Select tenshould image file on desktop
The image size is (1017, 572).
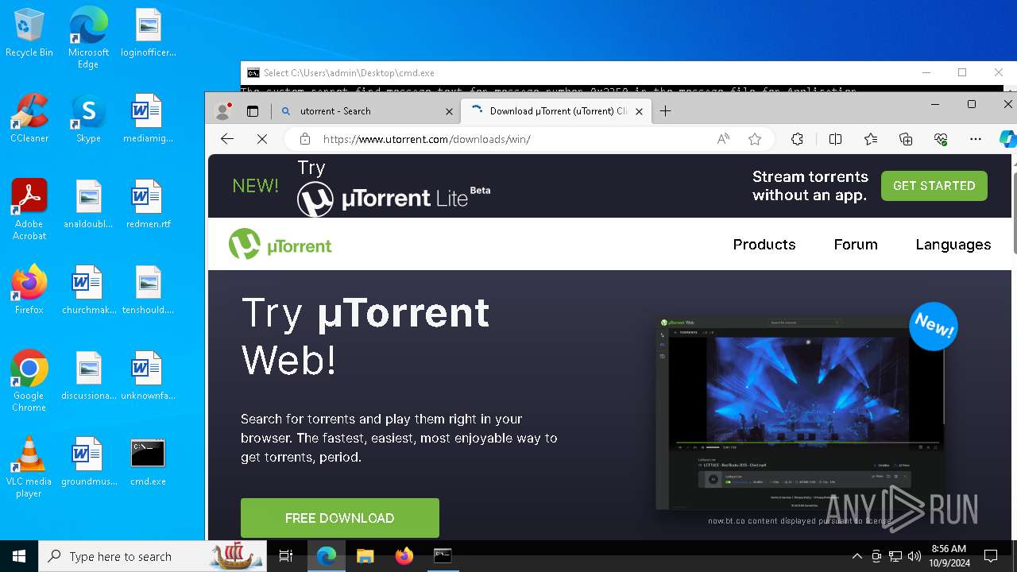(x=149, y=291)
